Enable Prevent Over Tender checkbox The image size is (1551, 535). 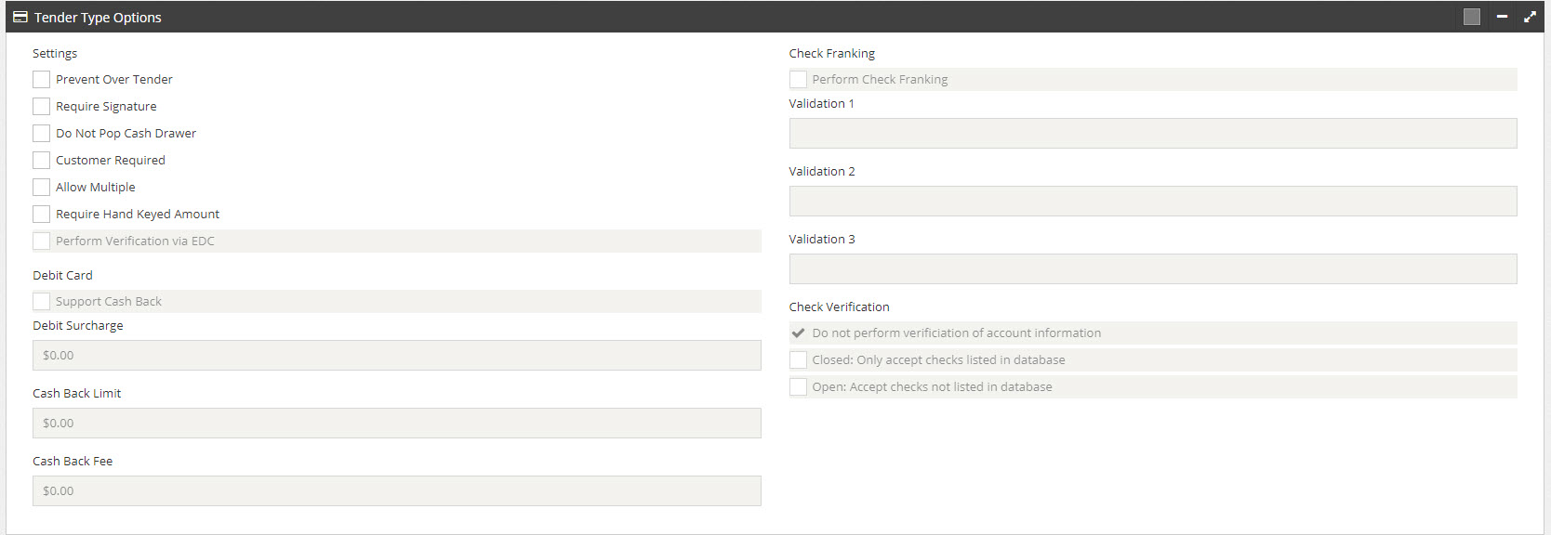41,80
